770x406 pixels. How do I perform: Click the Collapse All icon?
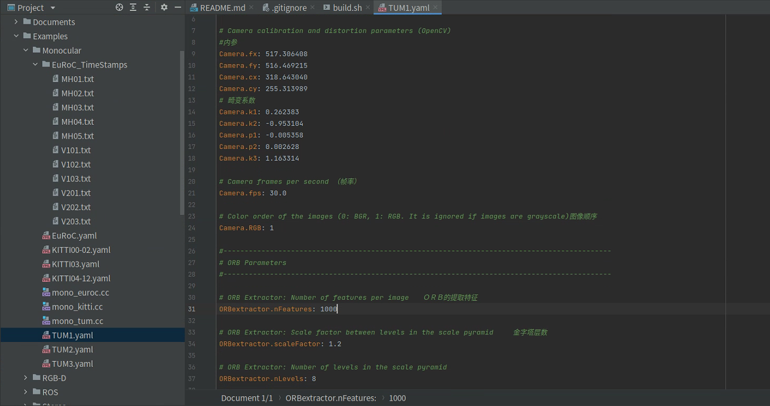click(x=147, y=8)
